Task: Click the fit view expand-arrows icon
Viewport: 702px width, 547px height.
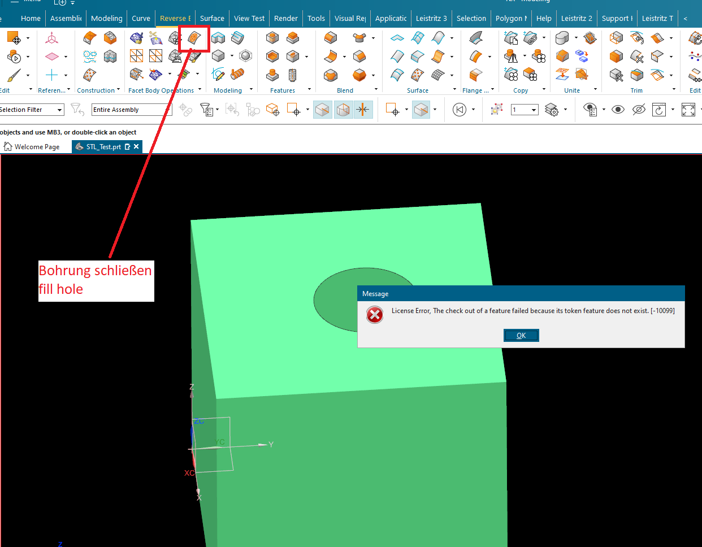Action: pos(688,110)
